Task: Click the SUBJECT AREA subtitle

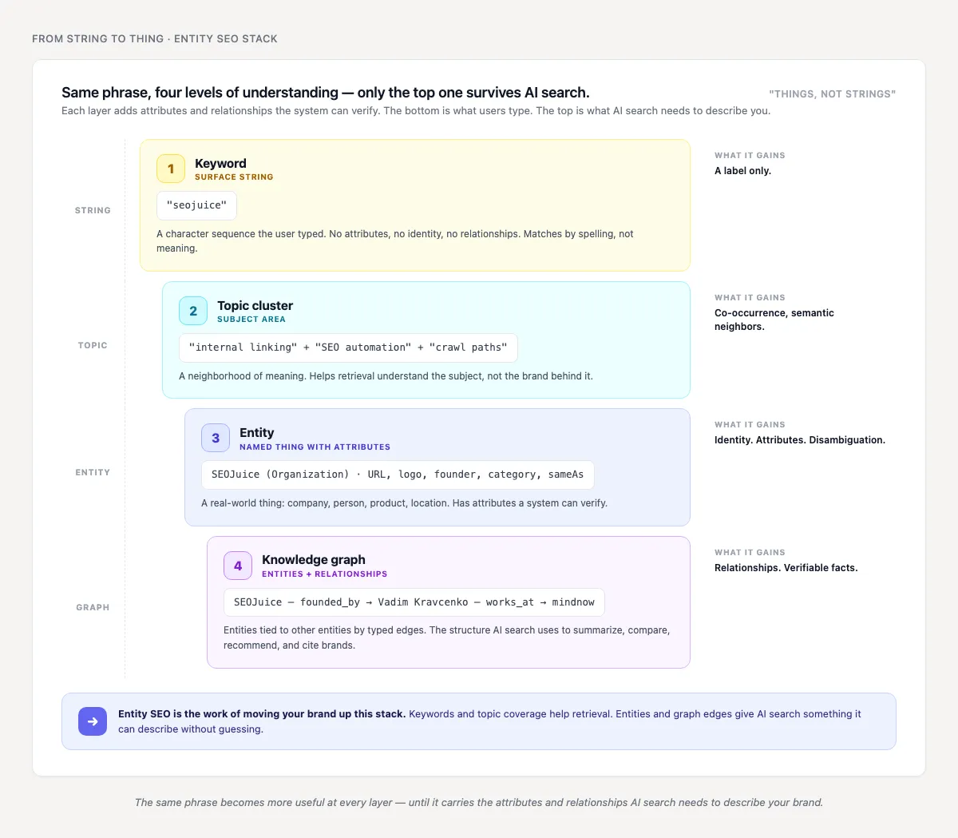Action: pos(251,319)
